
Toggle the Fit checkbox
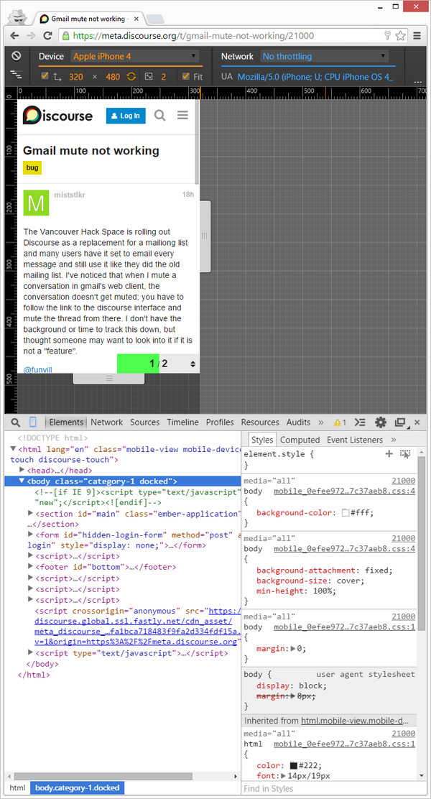pos(185,76)
